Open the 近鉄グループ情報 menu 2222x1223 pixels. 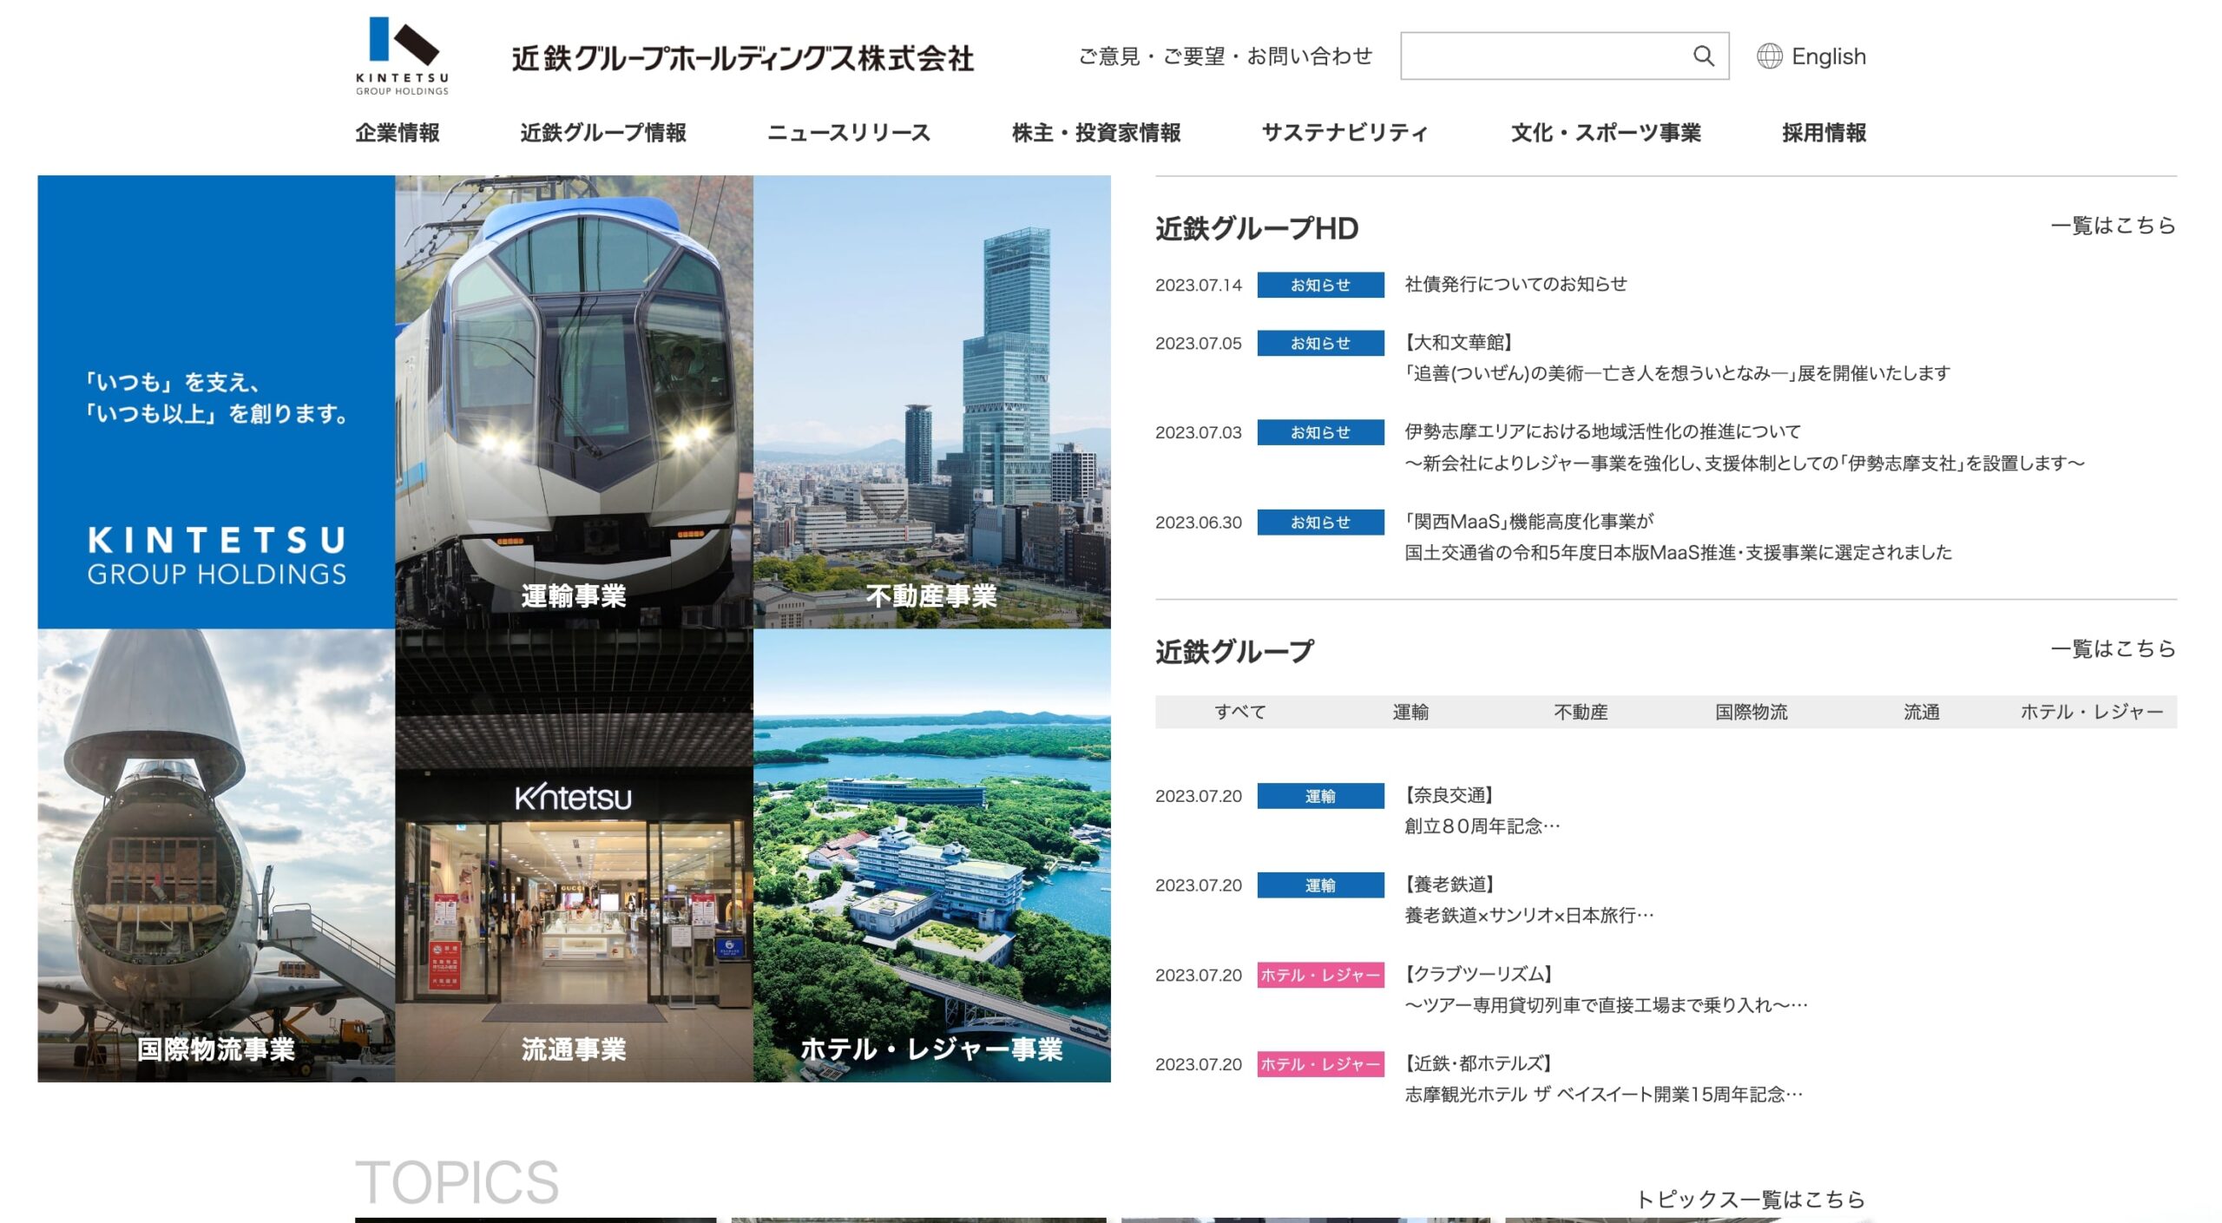603,133
